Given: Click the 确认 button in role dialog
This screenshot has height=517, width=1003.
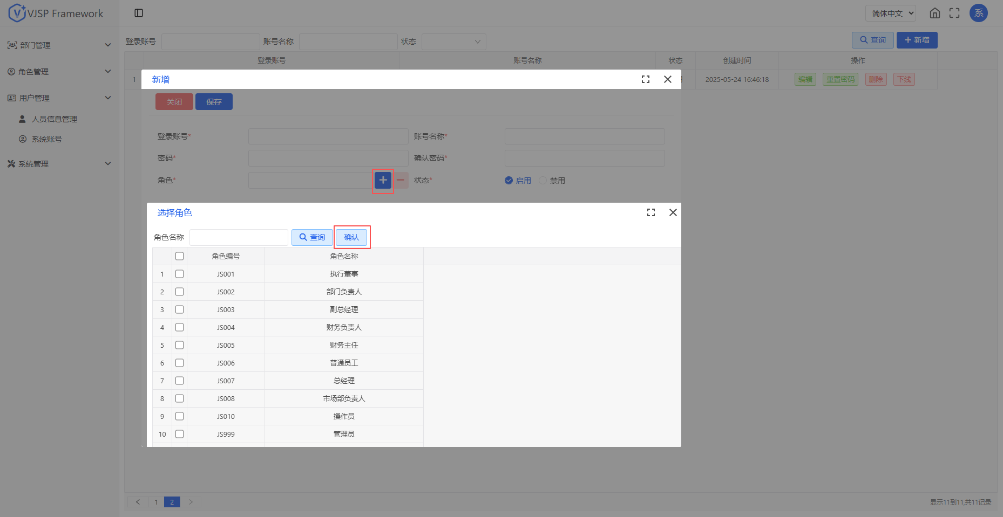Looking at the screenshot, I should pyautogui.click(x=351, y=237).
